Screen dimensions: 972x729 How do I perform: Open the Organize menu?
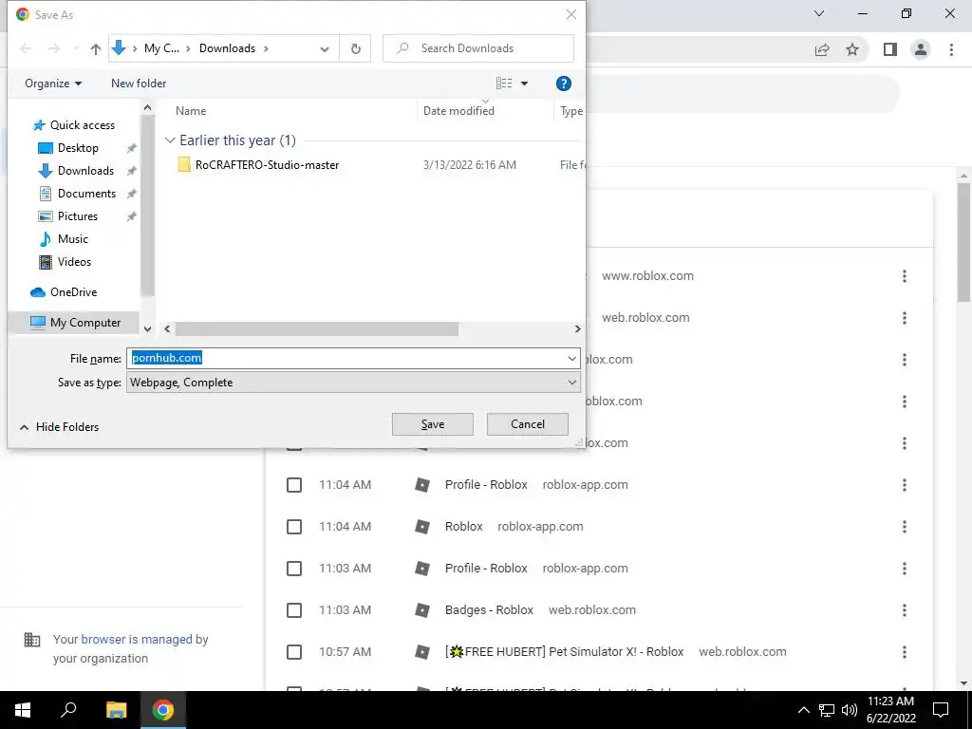(x=53, y=84)
